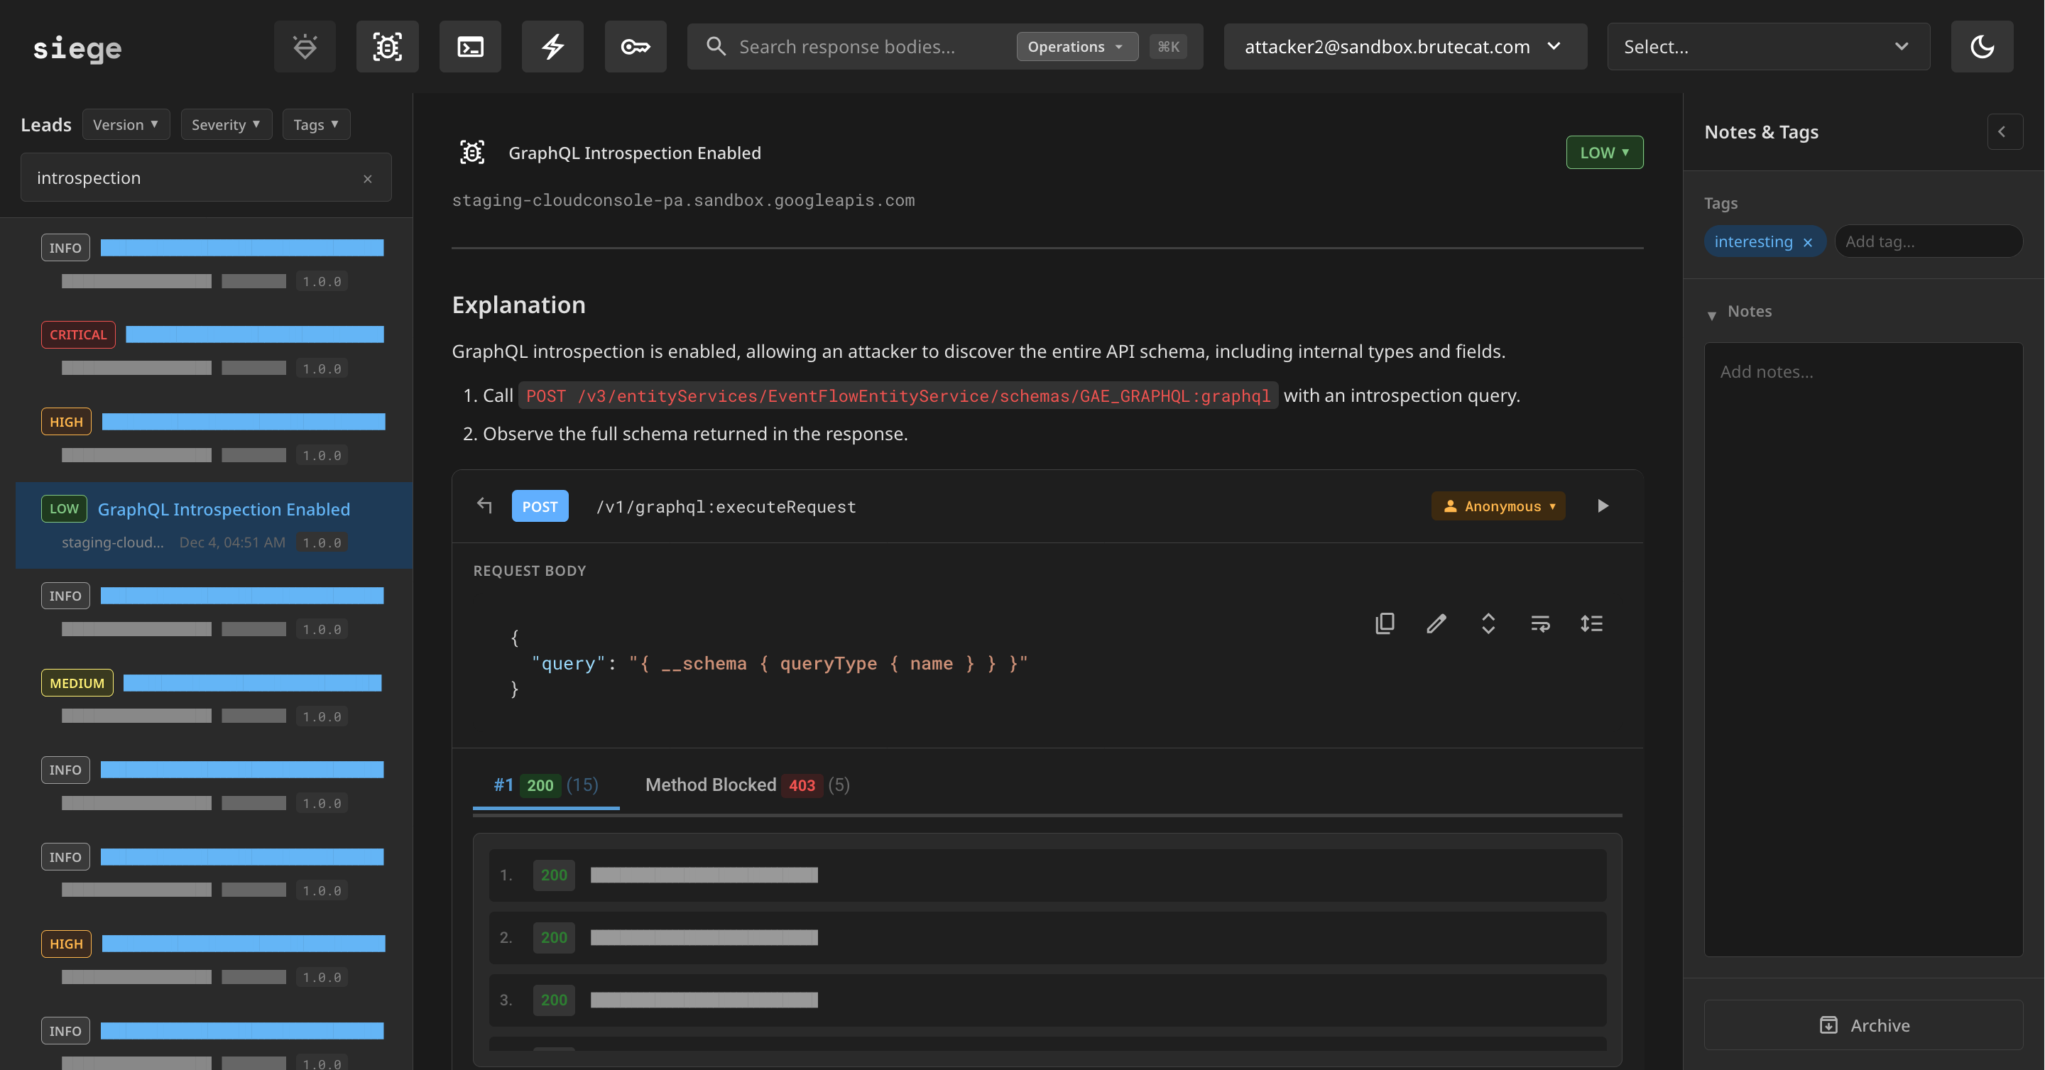Select the CRITICAL lead in the list
Viewport: 2045px width, 1070px height.
tap(213, 350)
